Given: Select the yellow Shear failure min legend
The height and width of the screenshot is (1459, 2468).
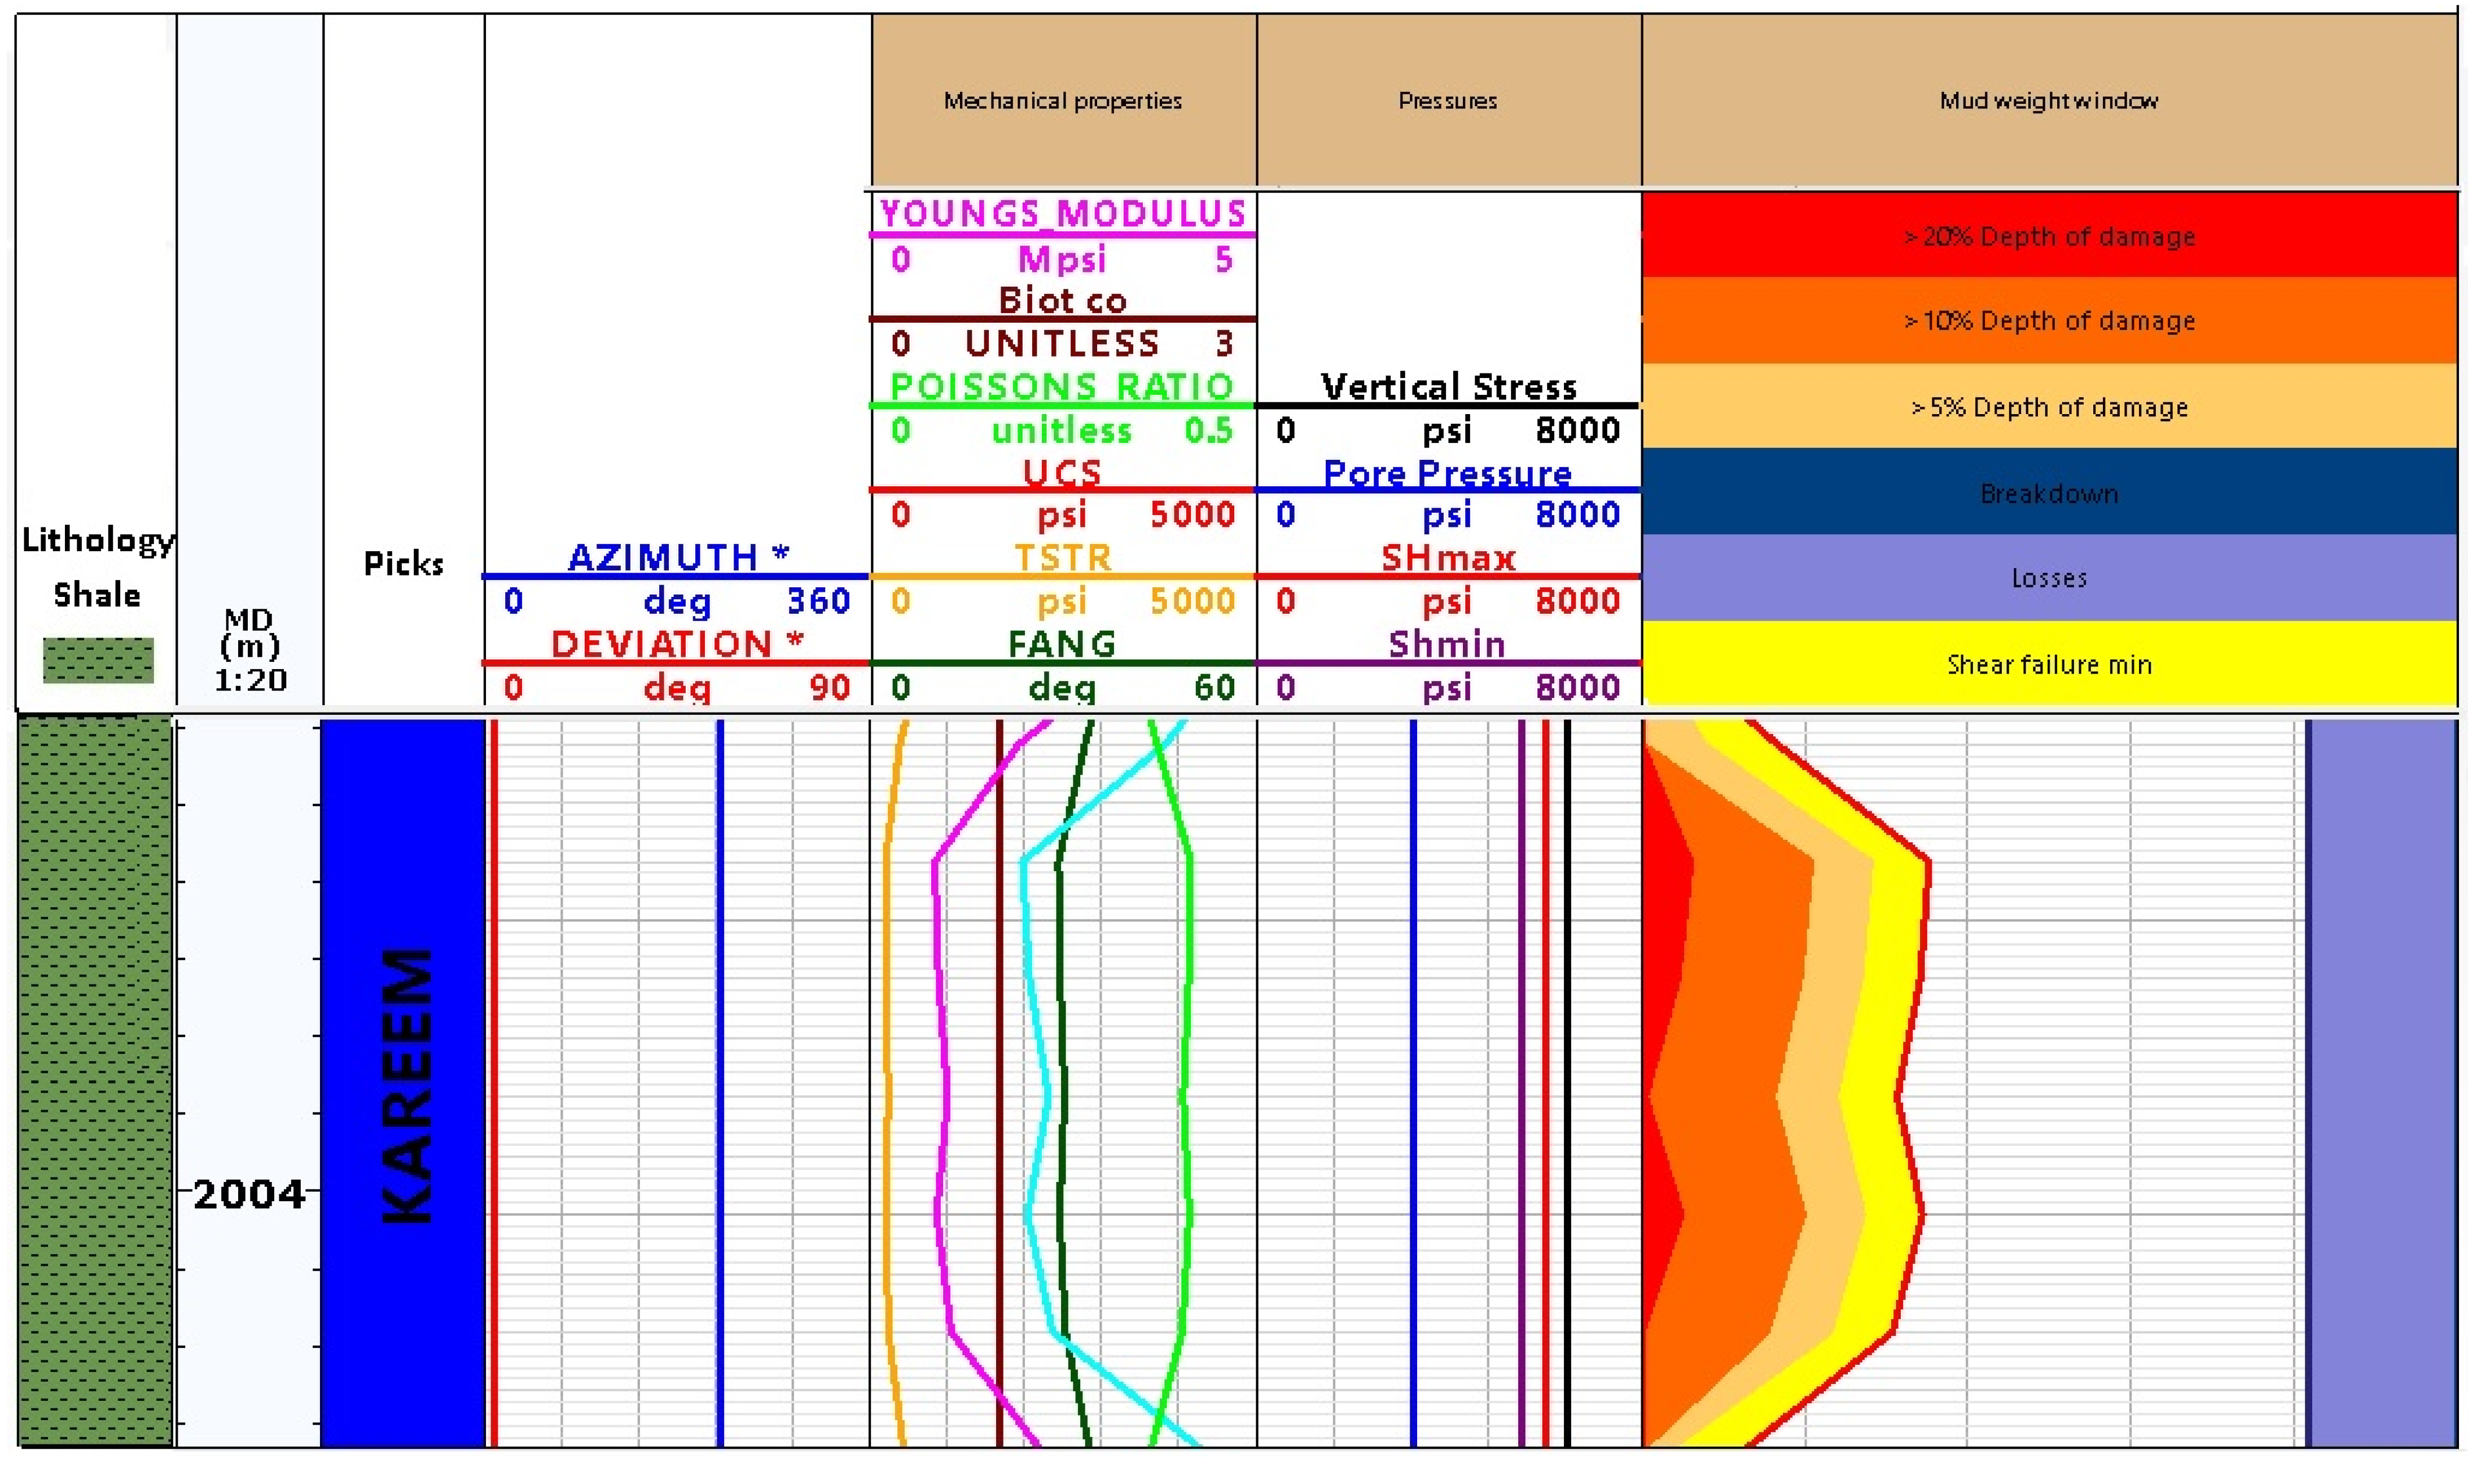Looking at the screenshot, I should (x=2048, y=665).
